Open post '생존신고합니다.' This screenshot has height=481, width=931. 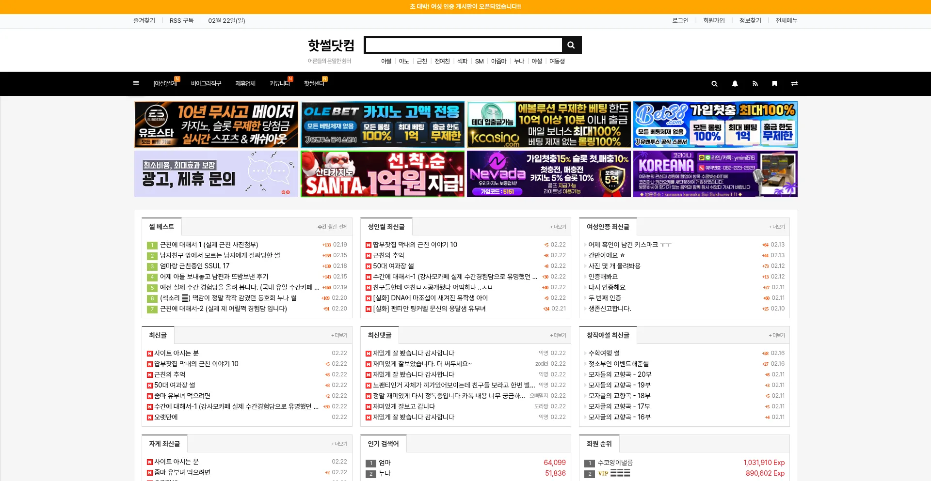click(610, 309)
